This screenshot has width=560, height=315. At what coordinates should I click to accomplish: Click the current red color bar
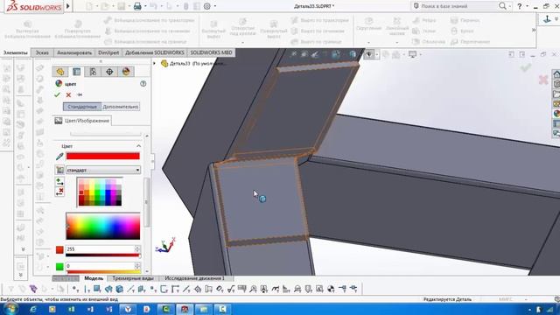click(x=103, y=156)
